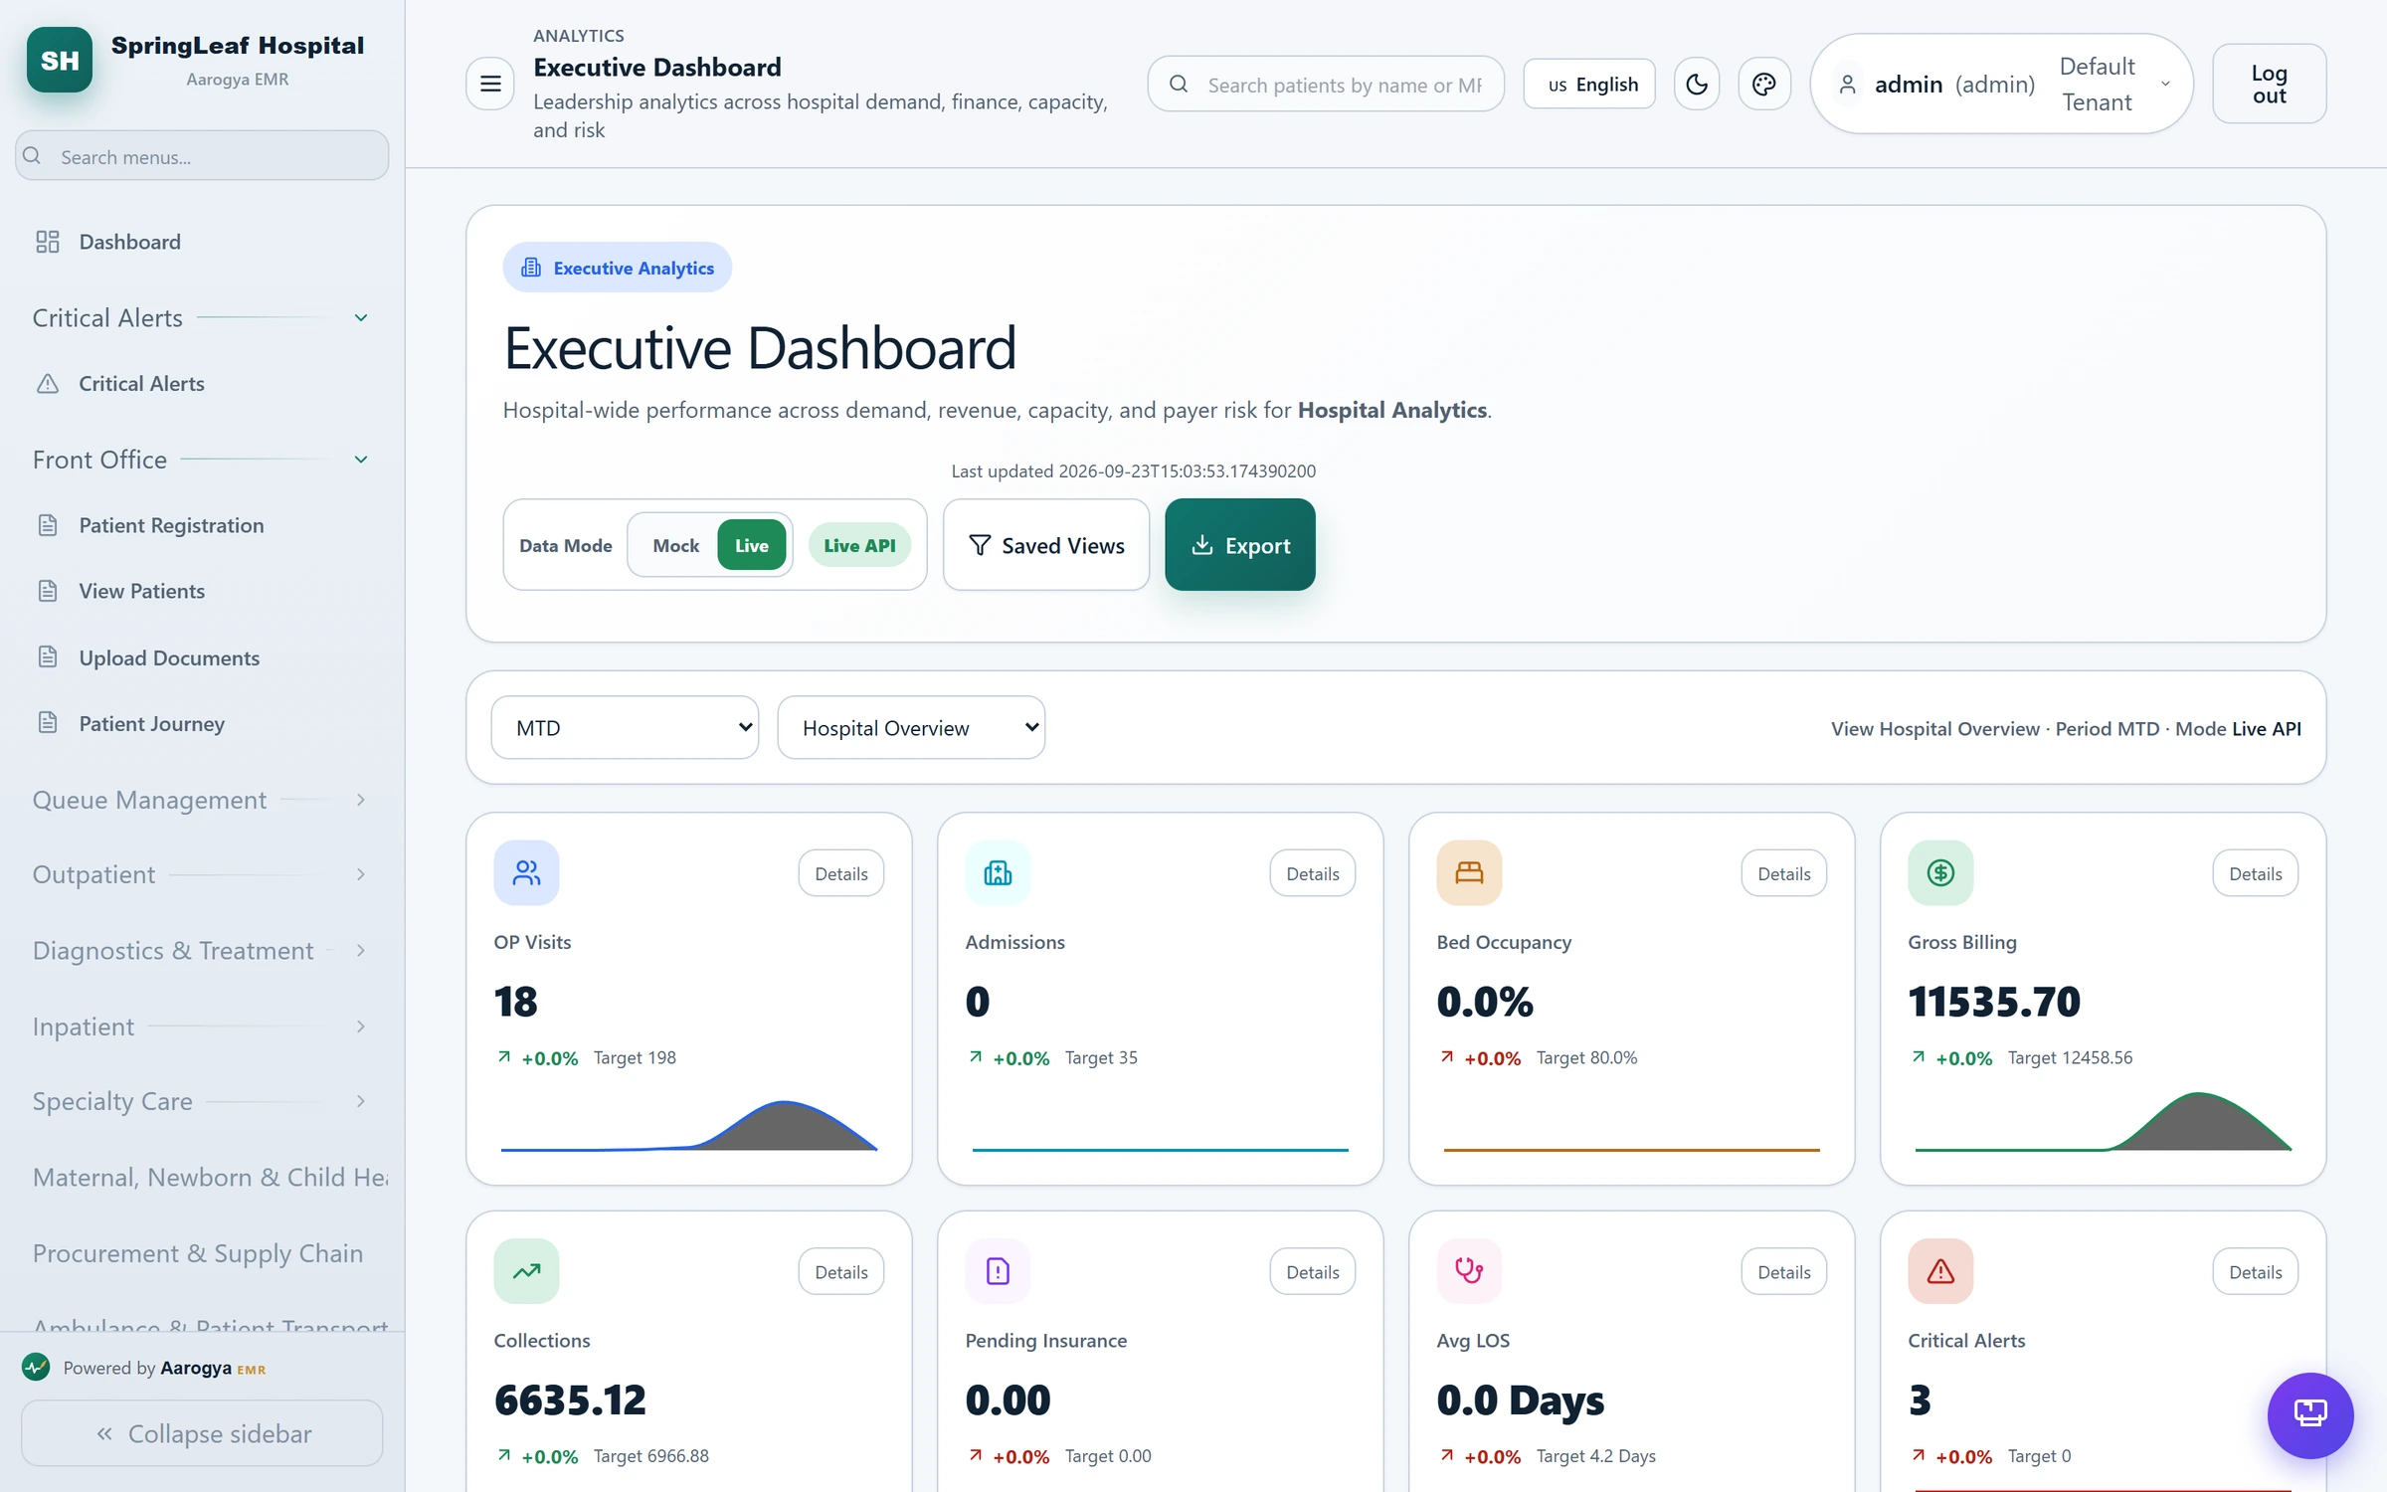This screenshot has height=1492, width=2387.
Task: Click the Upload Documents file icon
Action: (x=48, y=657)
